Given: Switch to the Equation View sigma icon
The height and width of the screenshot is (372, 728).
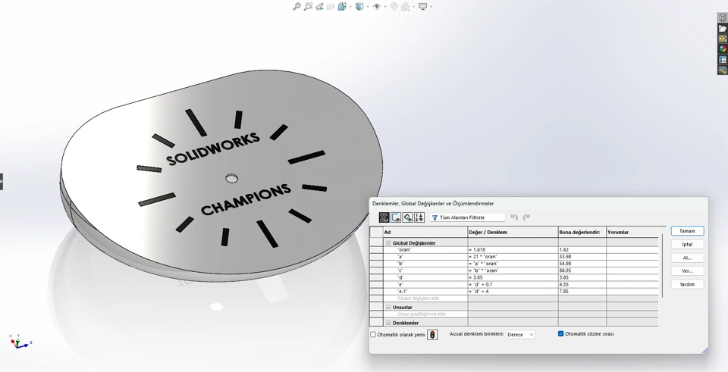Looking at the screenshot, I should [384, 217].
